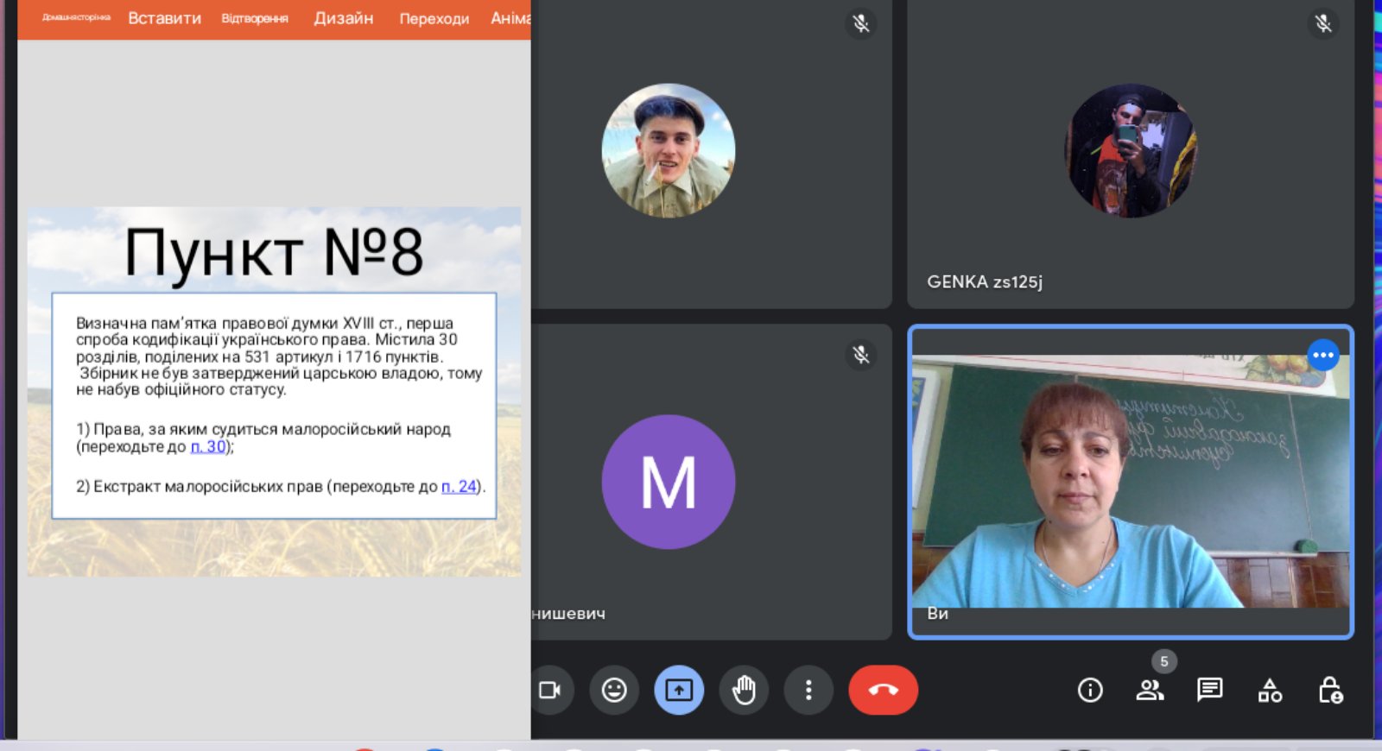Open the Переходи ribbon tab
Screen dimensions: 1382x751
point(434,18)
